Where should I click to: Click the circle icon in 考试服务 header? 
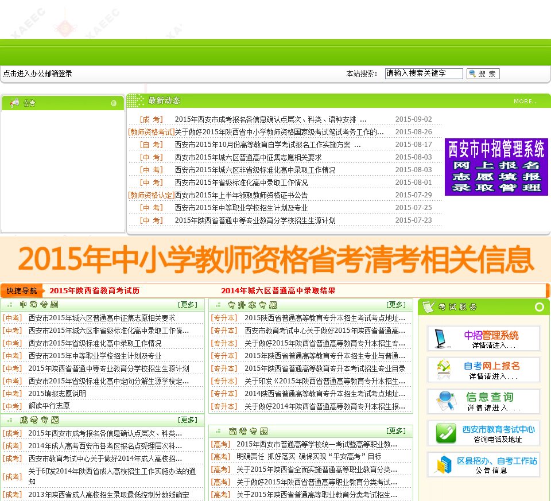(x=539, y=307)
